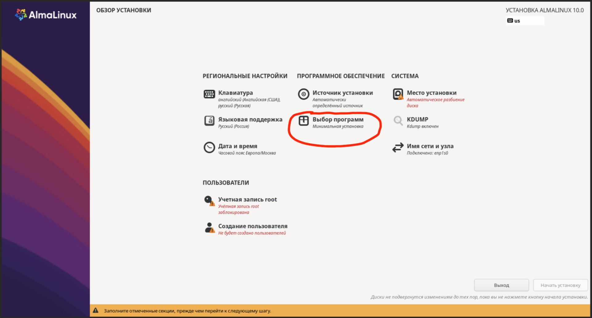Click the magnifier icon for KDUMP
Viewport: 592px width, 318px height.
tap(398, 121)
